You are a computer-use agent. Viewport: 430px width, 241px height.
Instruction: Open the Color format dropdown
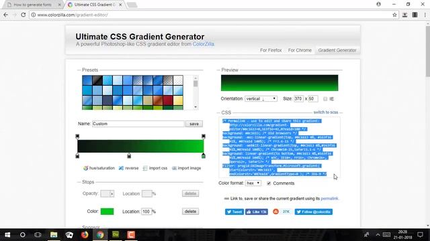[x=253, y=183]
